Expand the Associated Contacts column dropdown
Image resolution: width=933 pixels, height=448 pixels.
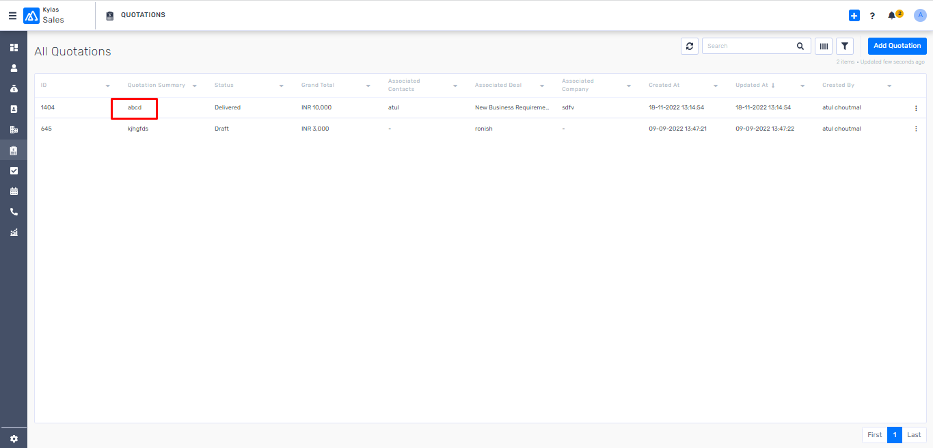click(455, 85)
